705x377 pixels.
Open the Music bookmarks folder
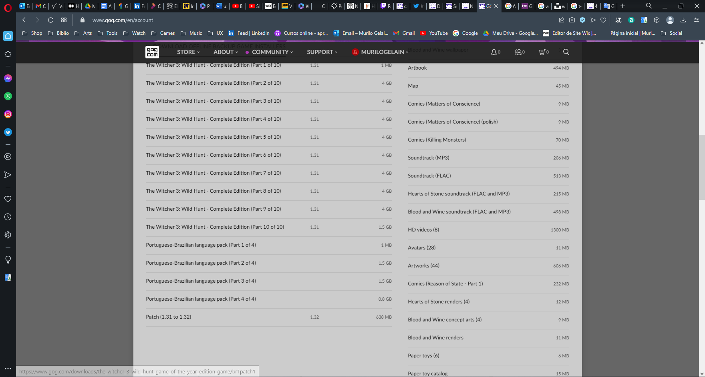pos(191,33)
